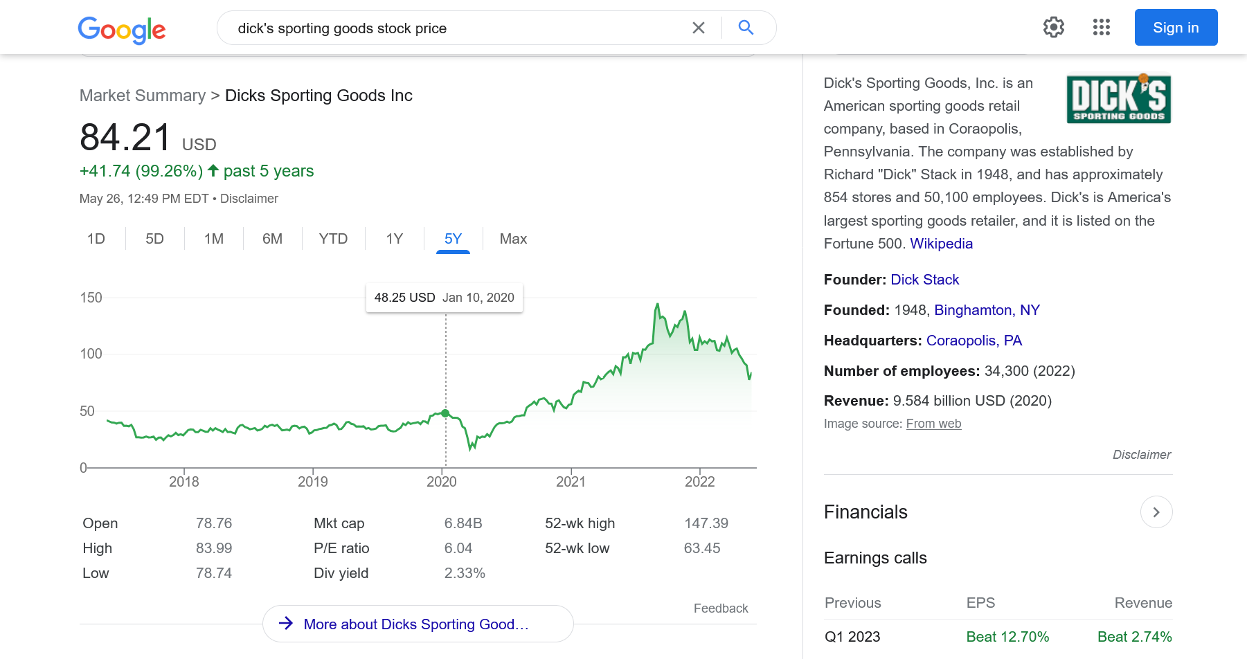Select the 1M time range tab

point(213,239)
